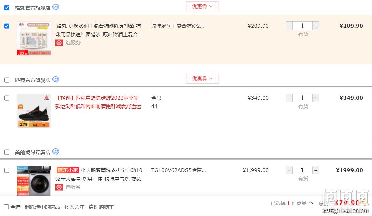The width and height of the screenshot is (372, 216).
Task: Expand 优惠券 dropdown for 匹克官方旗舰店
Action: [202, 79]
